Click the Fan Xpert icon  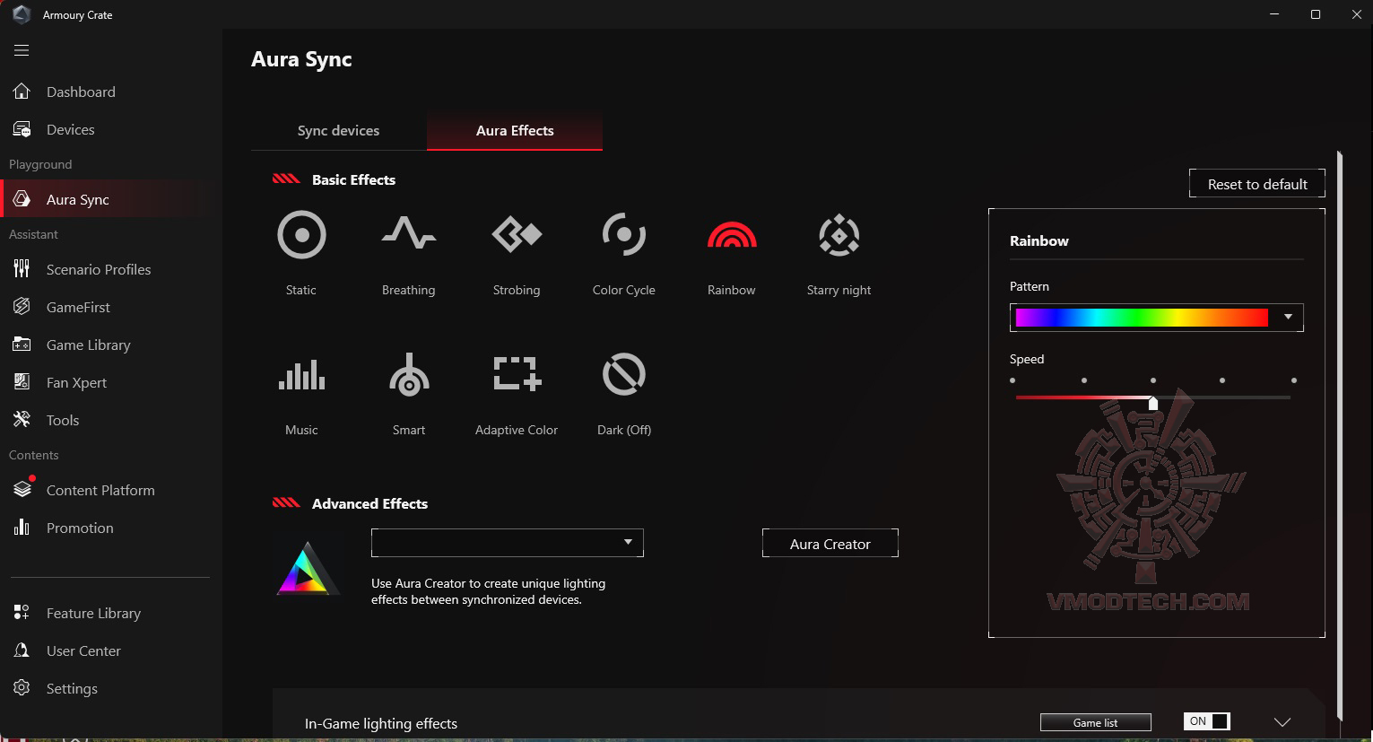22,382
